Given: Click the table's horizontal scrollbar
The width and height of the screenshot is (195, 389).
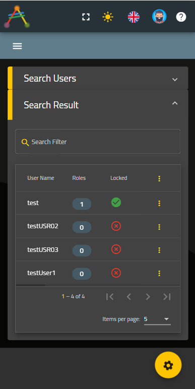Looking at the screenshot, I should coord(31,285).
